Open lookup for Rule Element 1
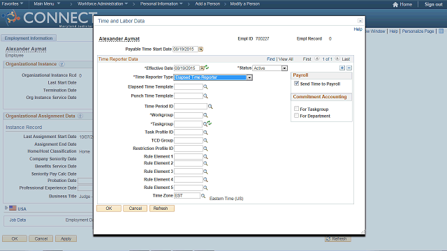This screenshot has height=251, width=447. coord(205,156)
